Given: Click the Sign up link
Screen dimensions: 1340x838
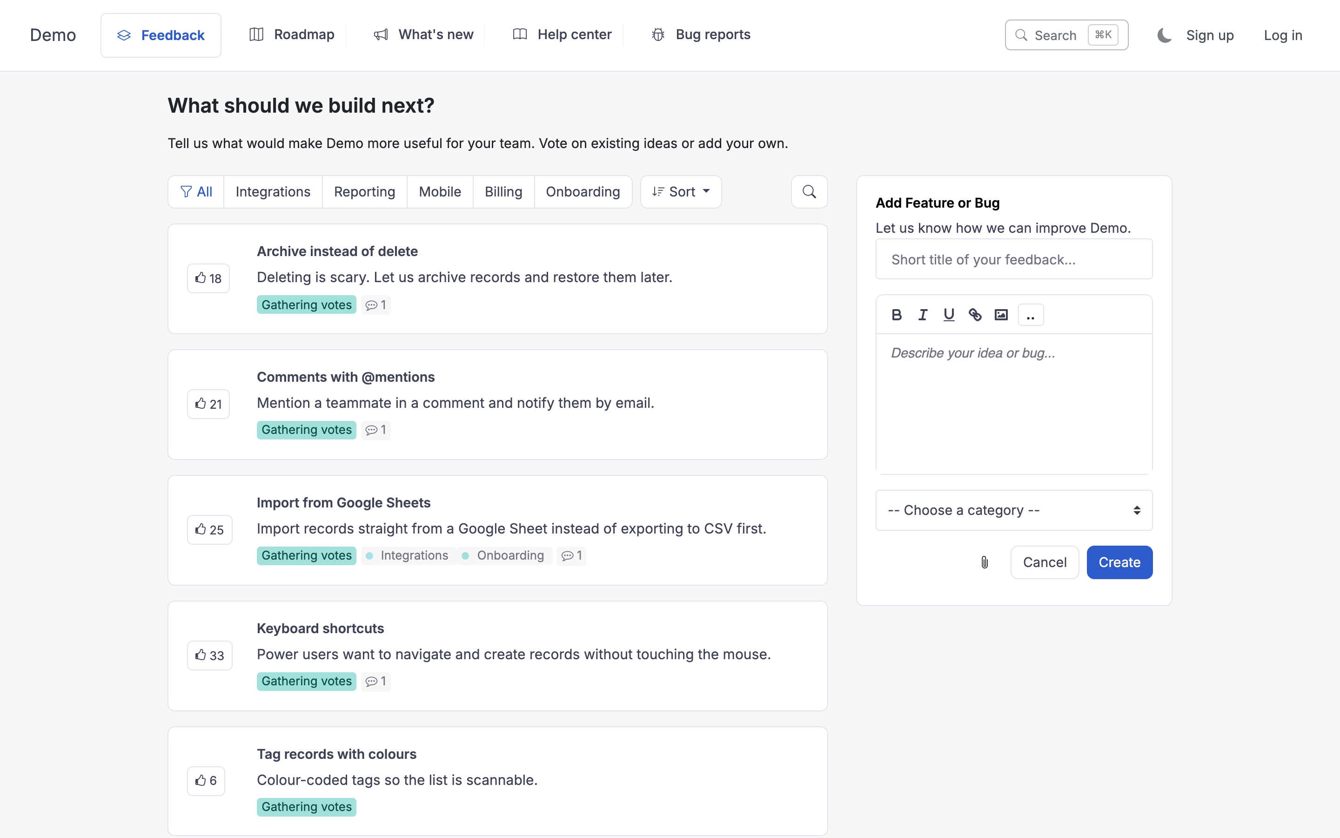Looking at the screenshot, I should pyautogui.click(x=1210, y=35).
